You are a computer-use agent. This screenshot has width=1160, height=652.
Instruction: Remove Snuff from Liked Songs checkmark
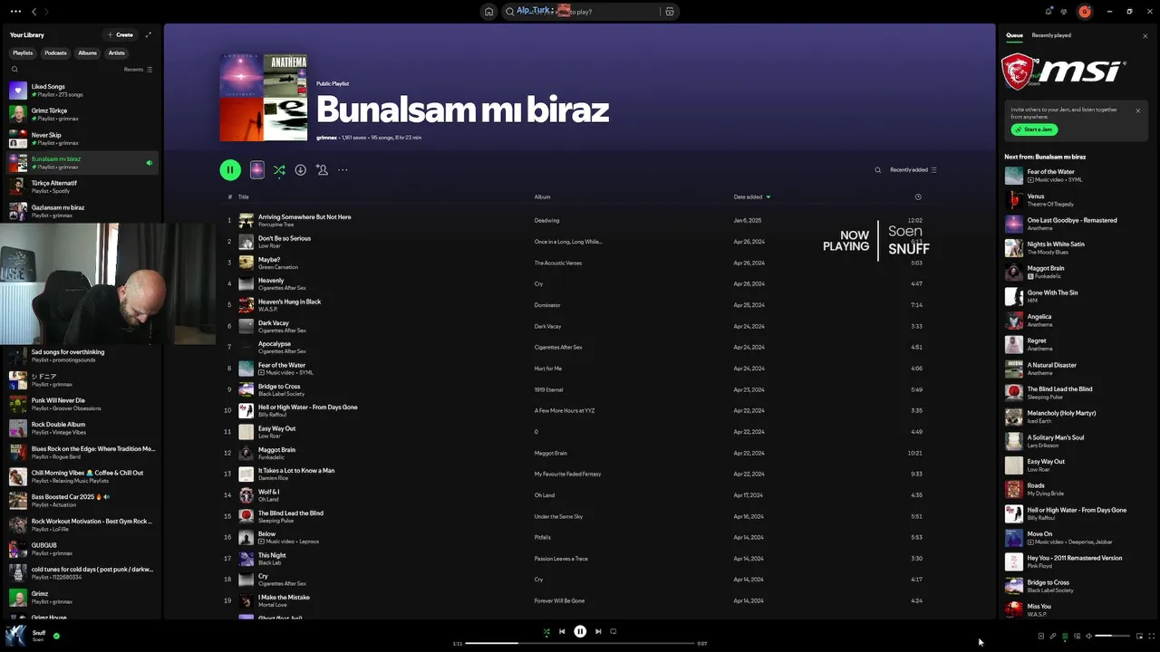pos(56,636)
